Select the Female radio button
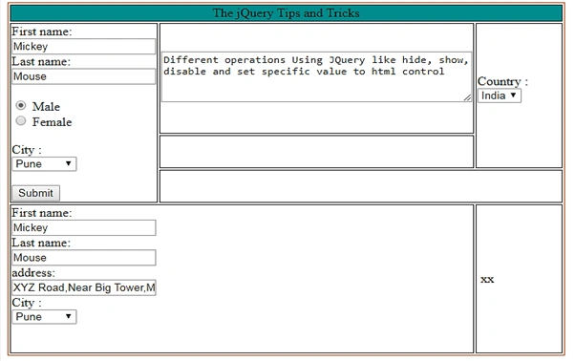This screenshot has height=361, width=575. tap(21, 120)
